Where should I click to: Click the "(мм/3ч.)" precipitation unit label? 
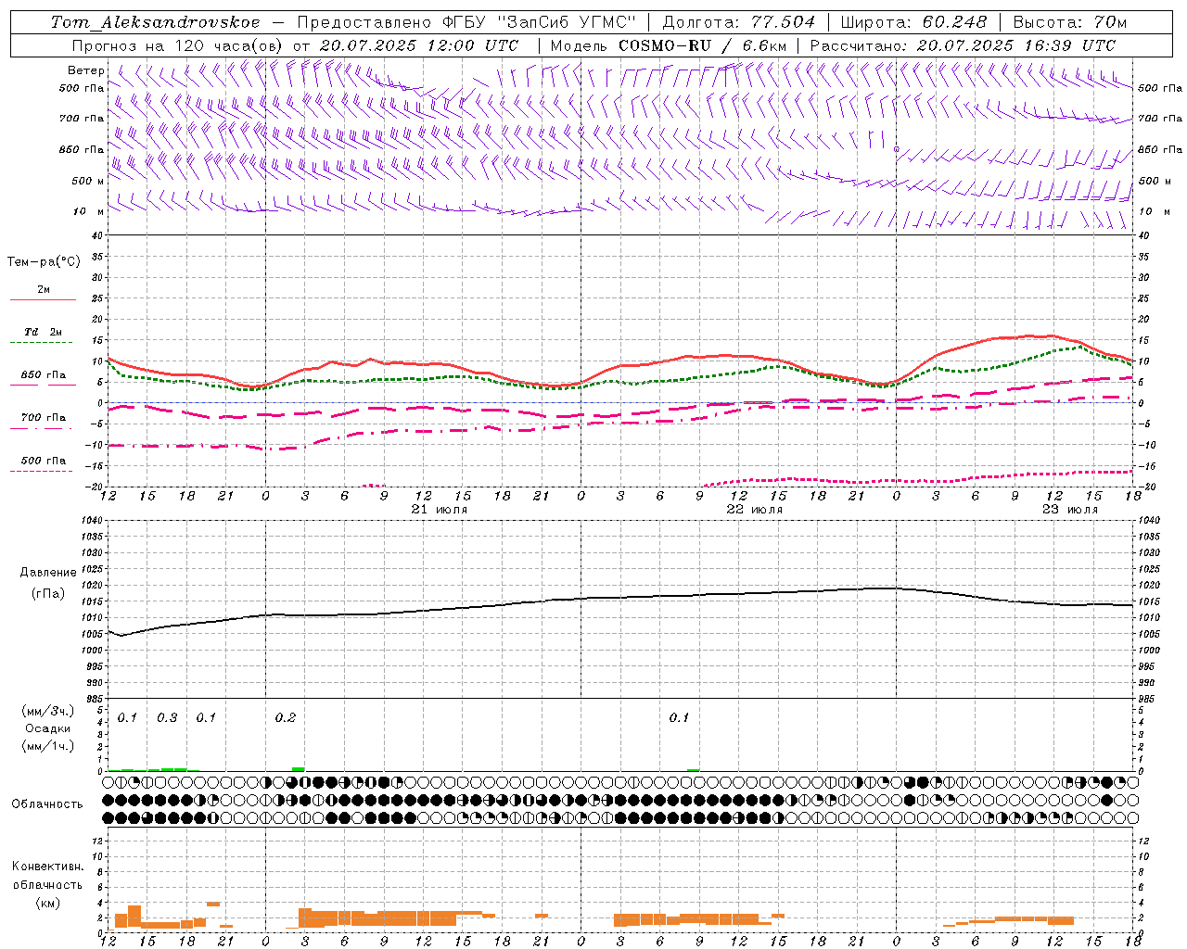point(48,712)
